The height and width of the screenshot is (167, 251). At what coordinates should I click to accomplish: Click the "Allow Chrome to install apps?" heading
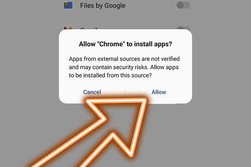[125, 44]
